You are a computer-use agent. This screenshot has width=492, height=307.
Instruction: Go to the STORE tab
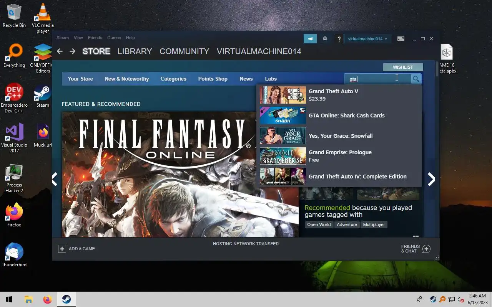click(96, 51)
